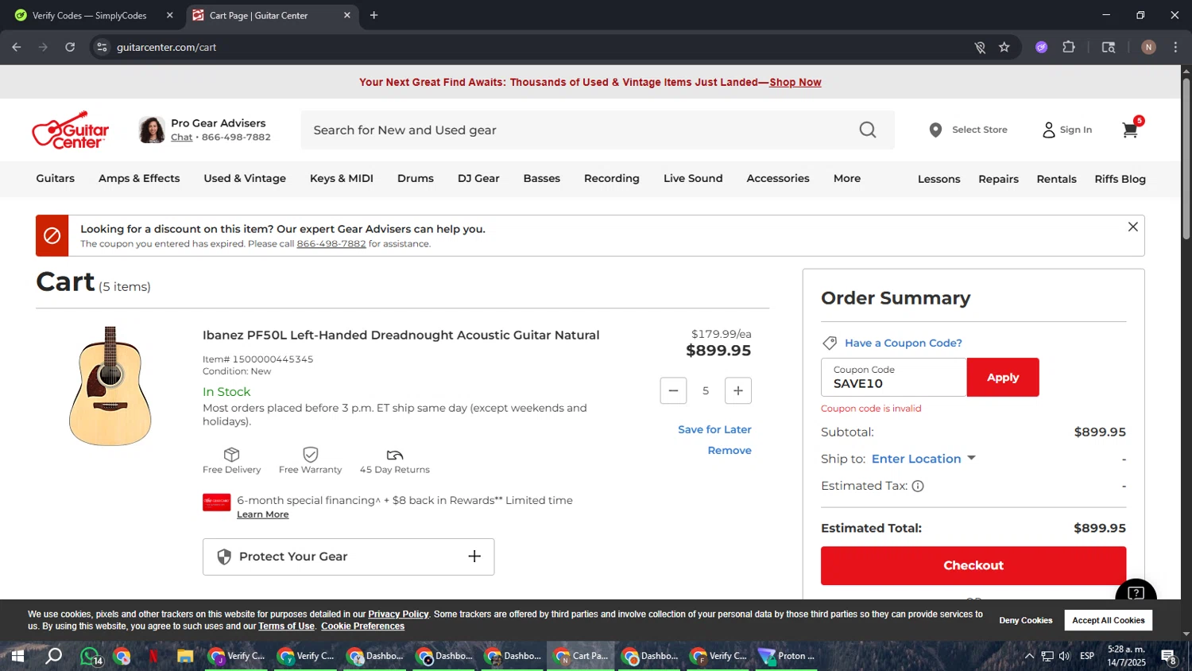Click the Ibanez guitar product image
Screen dimensions: 1192x671
pyautogui.click(x=110, y=386)
